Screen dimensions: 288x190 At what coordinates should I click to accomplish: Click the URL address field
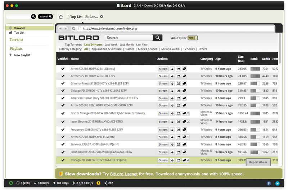(x=176, y=29)
